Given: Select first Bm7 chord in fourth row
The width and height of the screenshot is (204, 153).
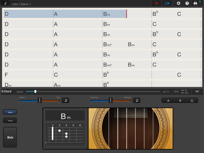Looking at the screenshot, I should pos(108,44).
